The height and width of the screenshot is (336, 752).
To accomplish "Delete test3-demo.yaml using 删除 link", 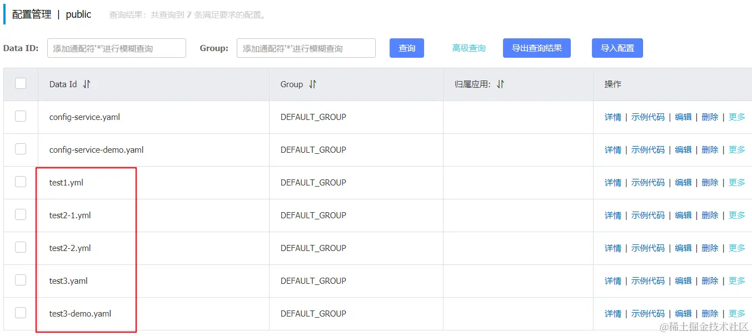I will pyautogui.click(x=710, y=314).
